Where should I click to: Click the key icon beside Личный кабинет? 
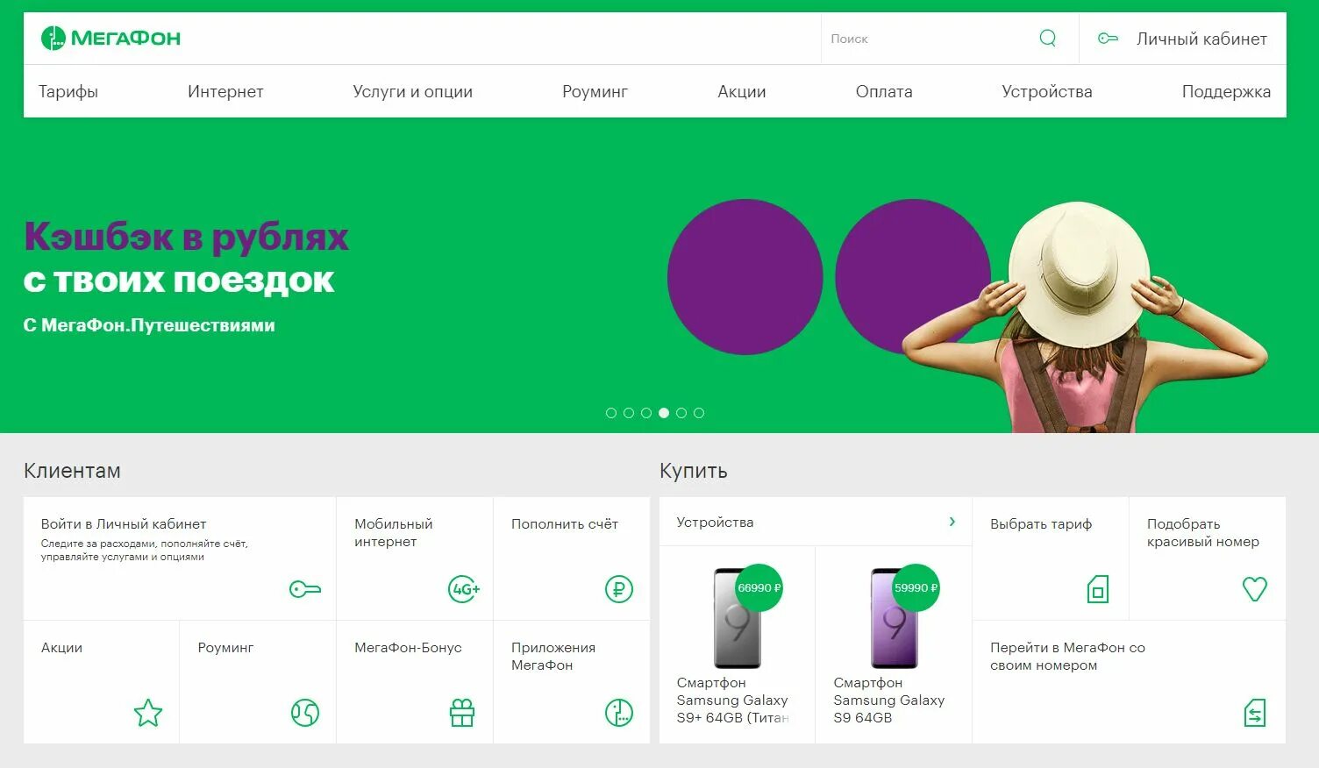tap(1108, 39)
